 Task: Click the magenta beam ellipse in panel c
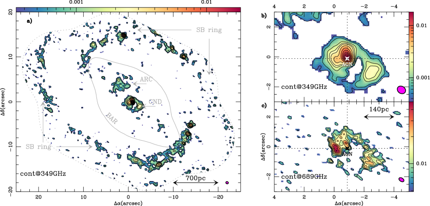tap(402, 179)
